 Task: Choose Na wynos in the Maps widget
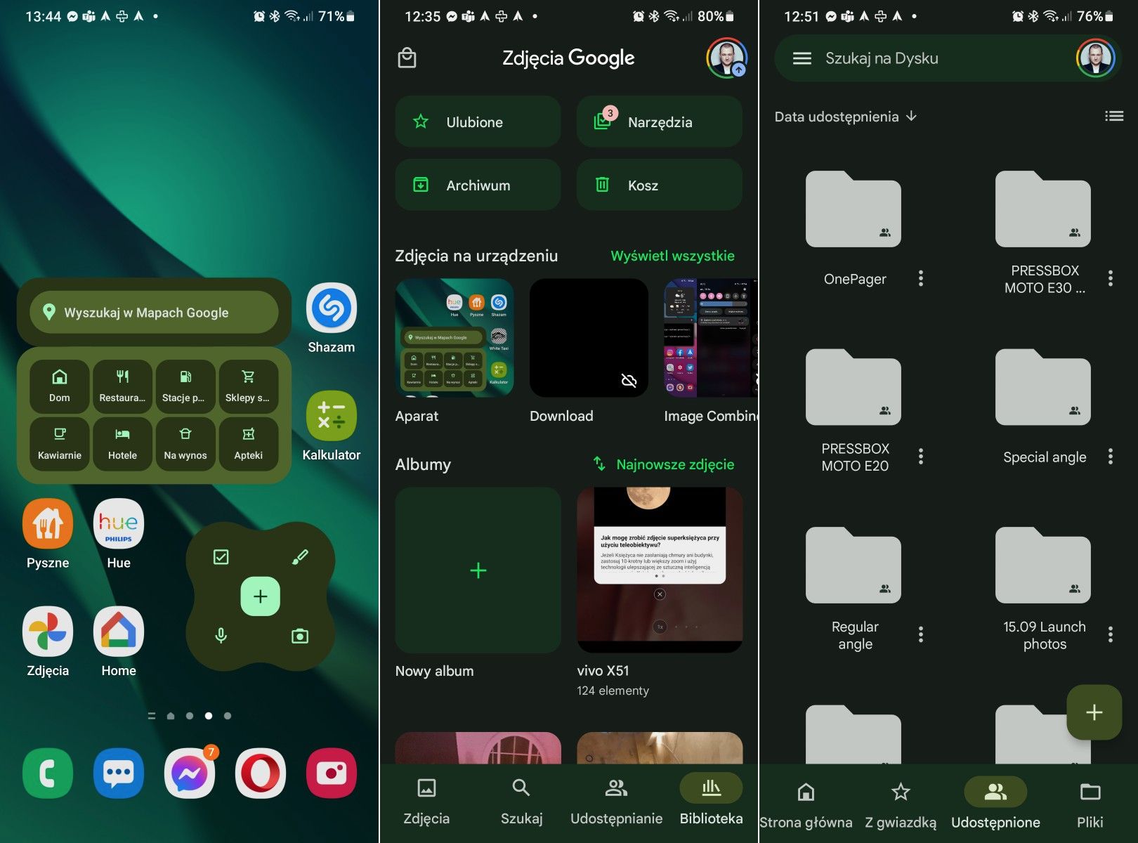point(185,443)
